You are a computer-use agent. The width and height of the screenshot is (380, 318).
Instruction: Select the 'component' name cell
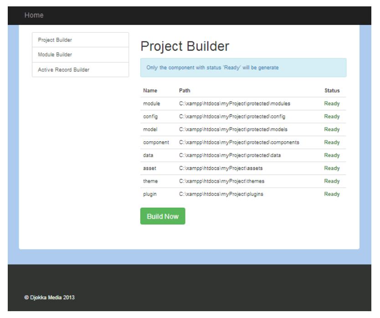tap(156, 143)
